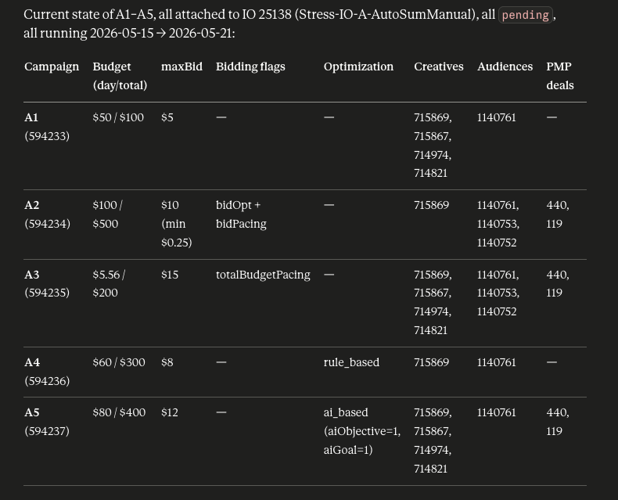Click optimization value 'rule_based'
This screenshot has width=618, height=500.
click(351, 362)
